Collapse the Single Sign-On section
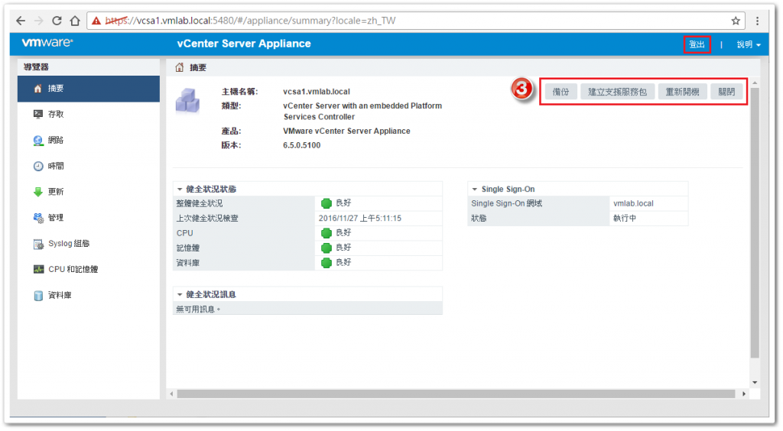 coord(474,190)
